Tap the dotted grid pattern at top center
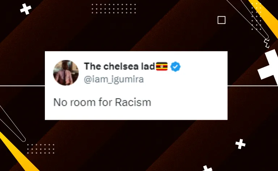 114,9
